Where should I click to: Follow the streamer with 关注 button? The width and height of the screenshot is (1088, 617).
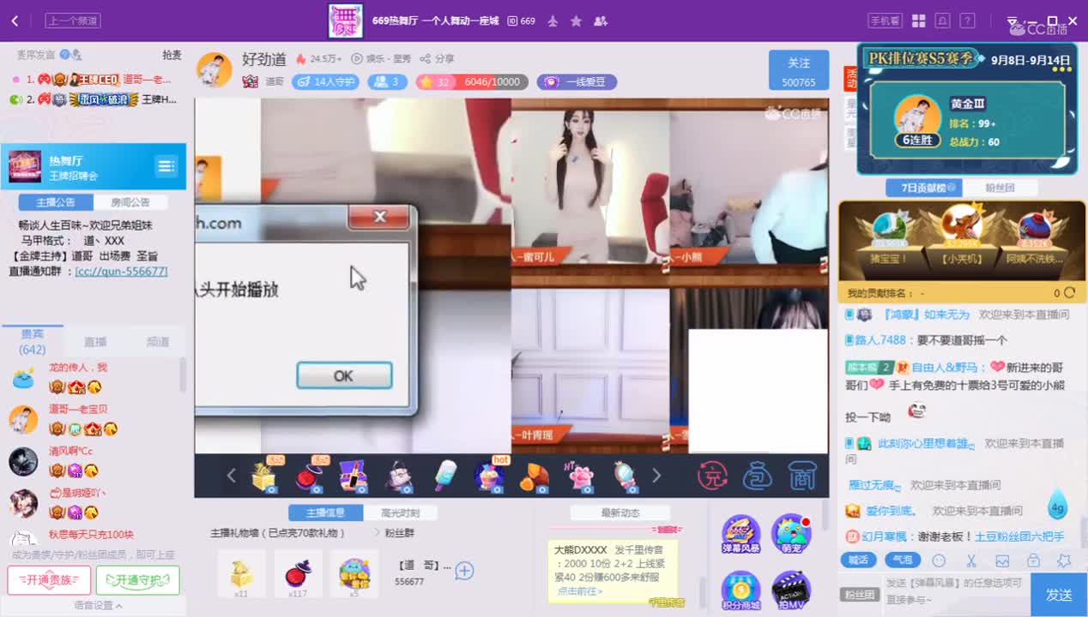point(799,70)
